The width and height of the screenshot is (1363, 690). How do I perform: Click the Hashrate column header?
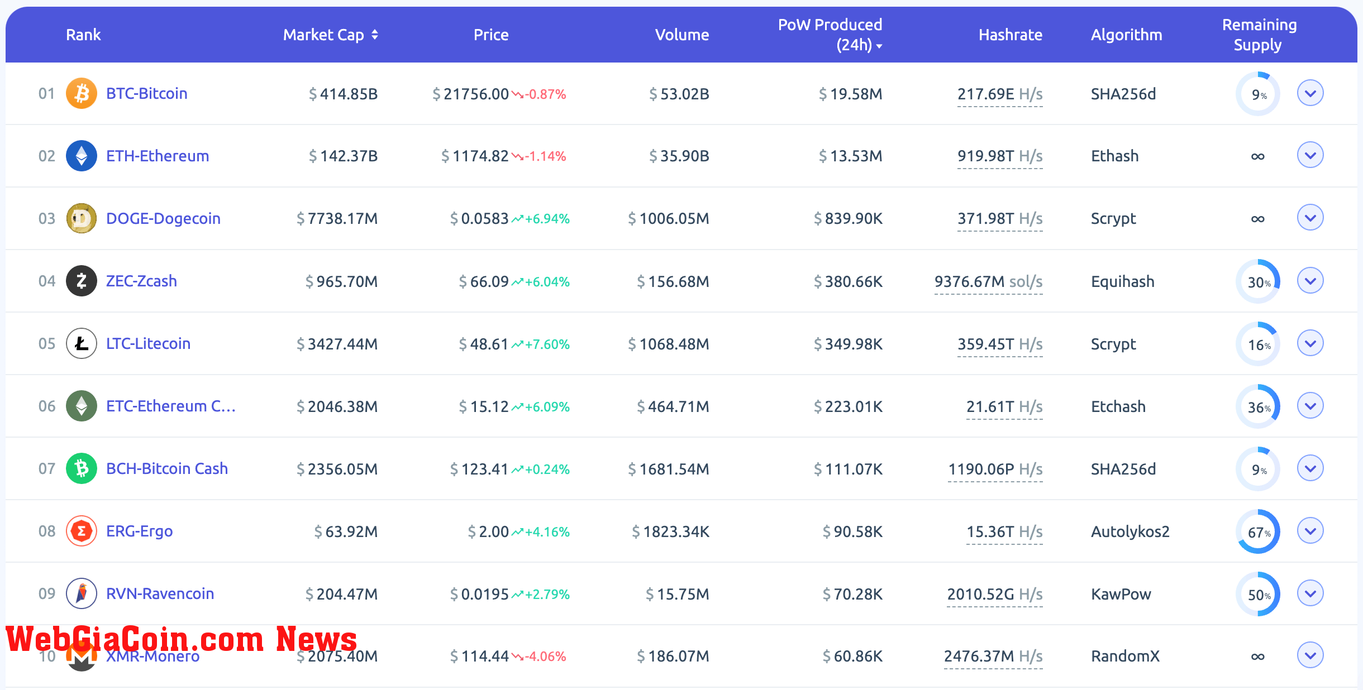(x=1011, y=35)
